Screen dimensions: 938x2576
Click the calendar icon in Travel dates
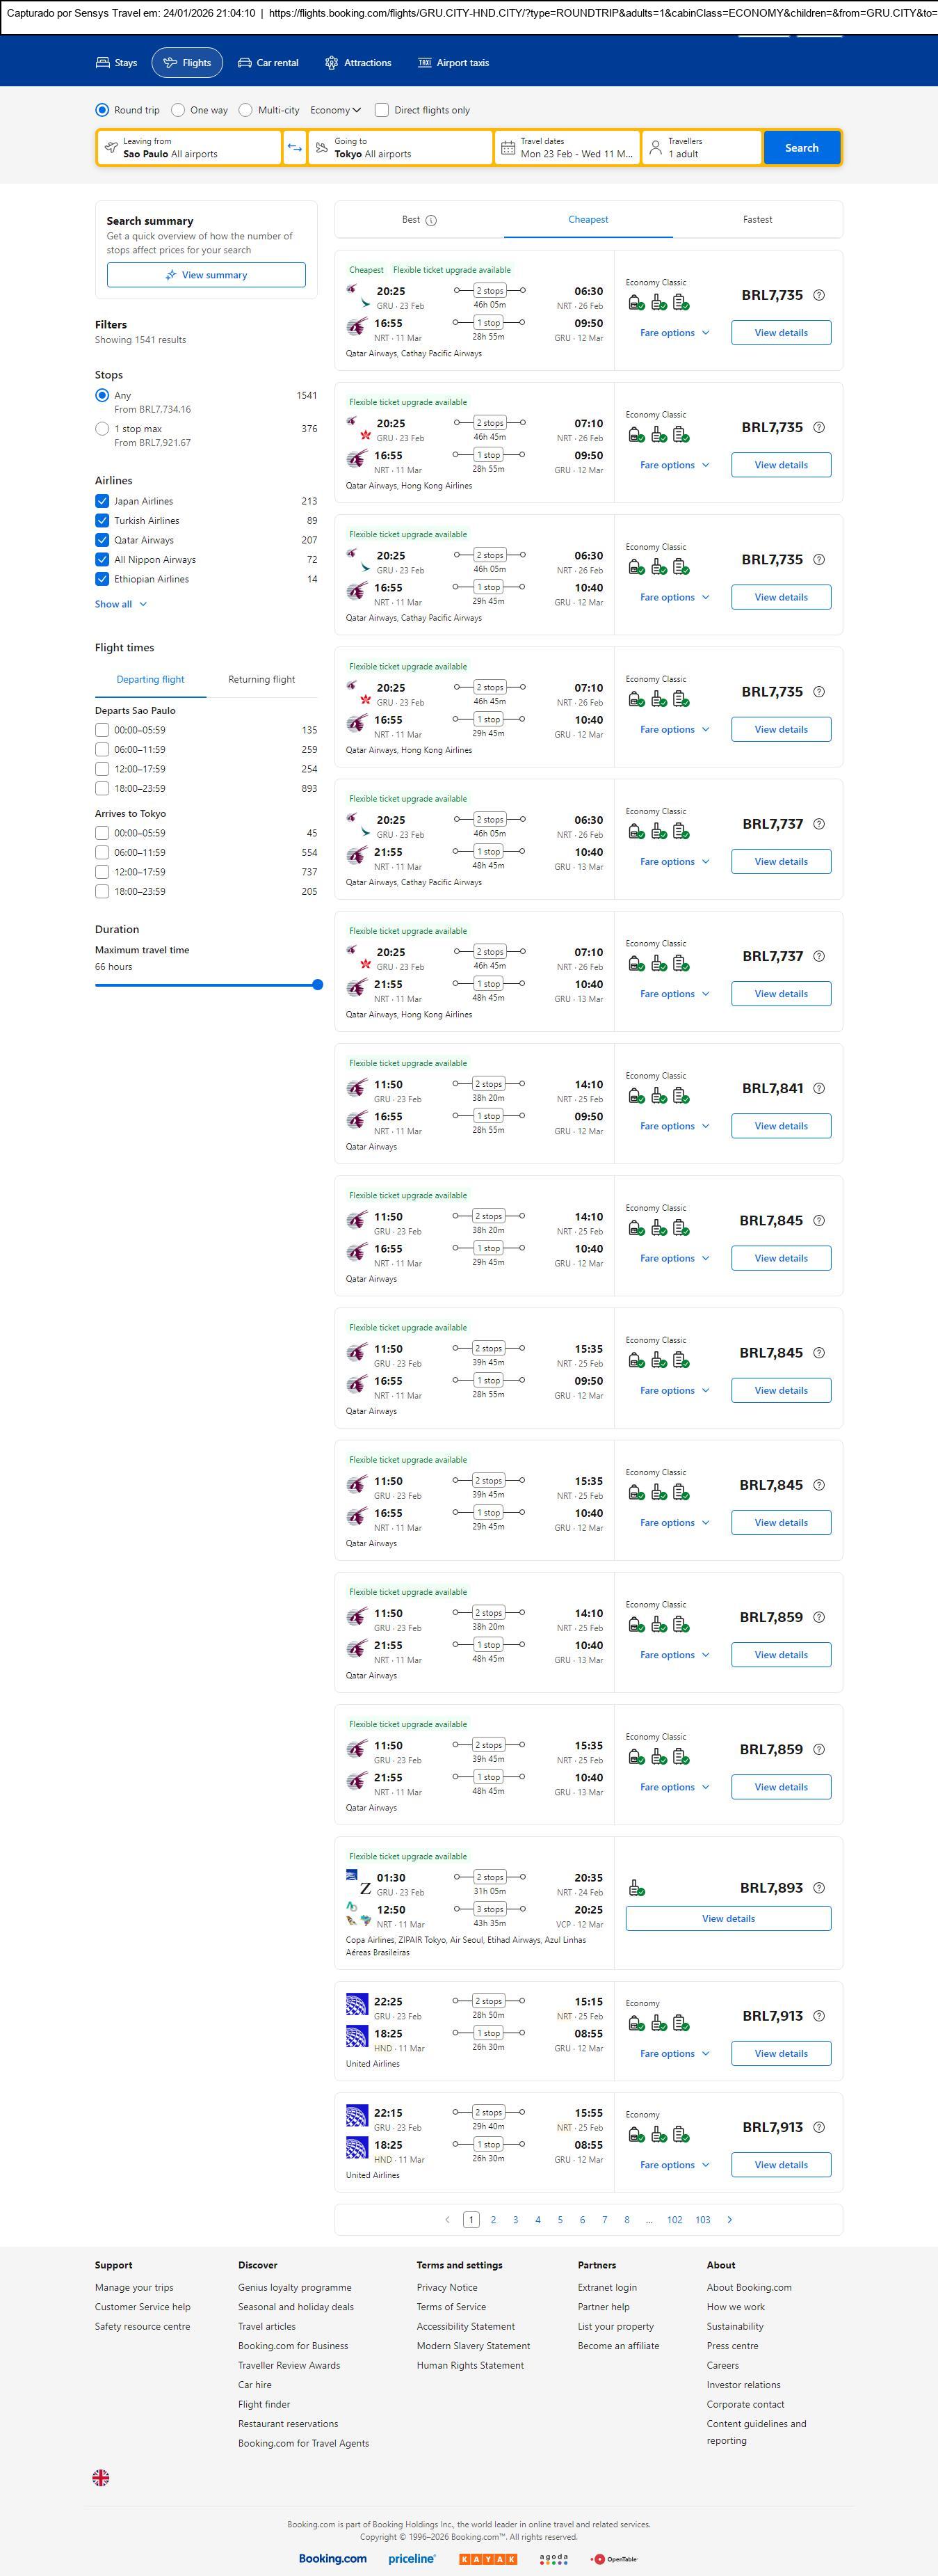point(508,148)
